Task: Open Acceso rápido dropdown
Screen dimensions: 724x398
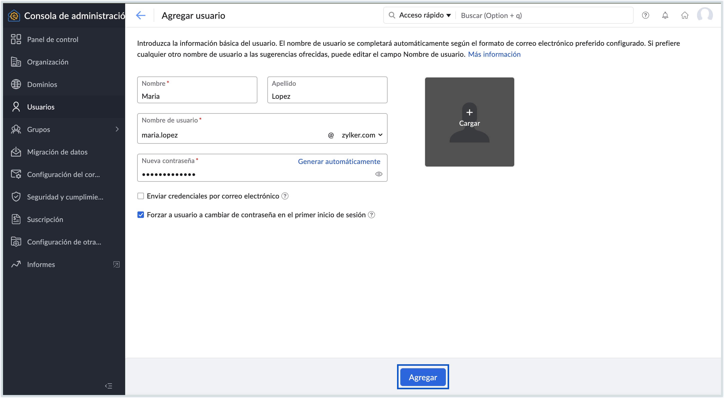Action: (425, 15)
